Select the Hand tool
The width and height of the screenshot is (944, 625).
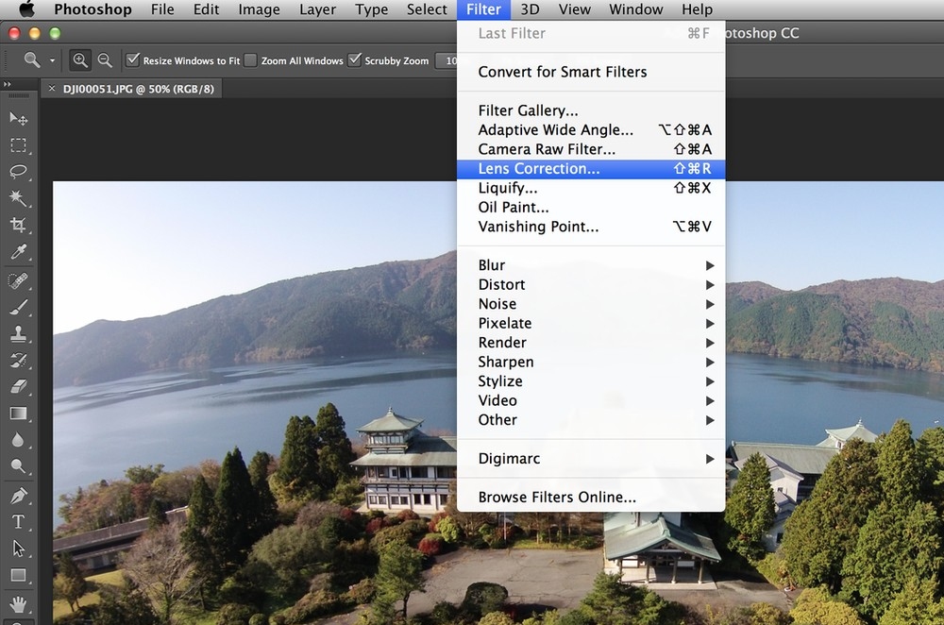pos(19,603)
